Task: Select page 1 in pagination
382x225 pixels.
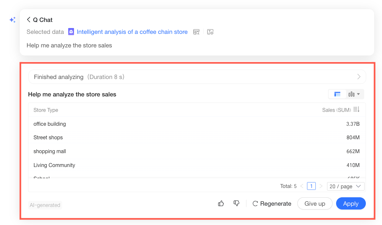Action: tap(311, 186)
